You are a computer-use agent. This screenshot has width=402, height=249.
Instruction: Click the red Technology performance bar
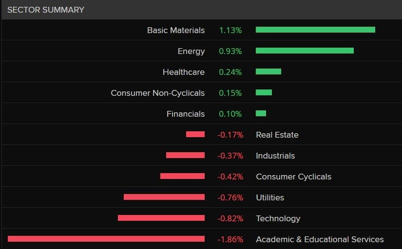[x=161, y=218]
